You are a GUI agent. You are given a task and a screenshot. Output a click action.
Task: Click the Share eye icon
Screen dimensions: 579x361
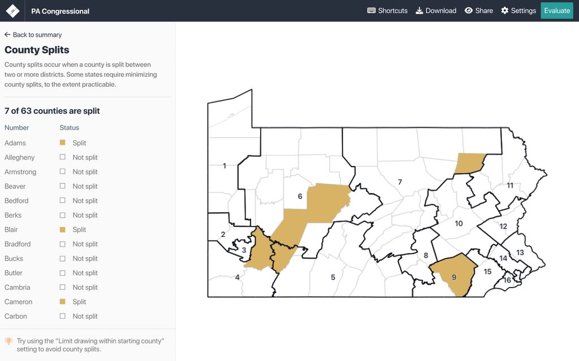point(468,10)
